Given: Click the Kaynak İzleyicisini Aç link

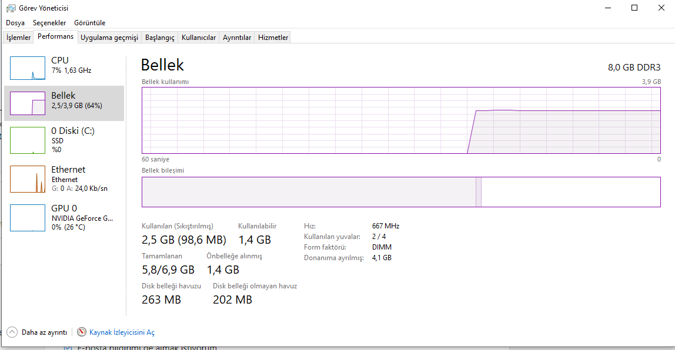Looking at the screenshot, I should point(122,332).
